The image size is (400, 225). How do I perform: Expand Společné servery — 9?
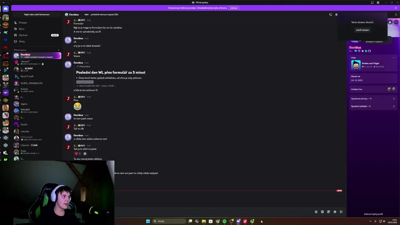pyautogui.click(x=373, y=99)
